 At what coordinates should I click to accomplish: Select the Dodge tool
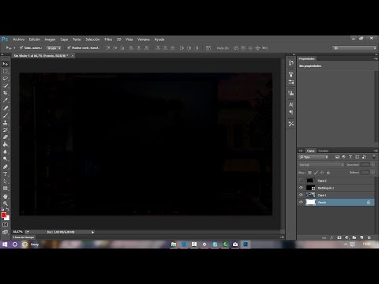point(6,159)
